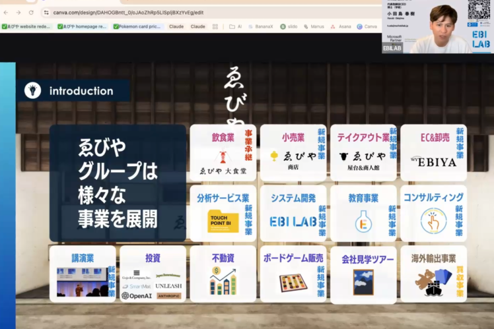This screenshot has width=494, height=329.
Task: Select the UNLEASH logo in 投資 card
Action: 168,286
